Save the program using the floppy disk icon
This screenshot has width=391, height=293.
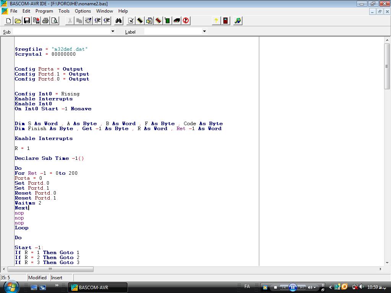pos(27,21)
